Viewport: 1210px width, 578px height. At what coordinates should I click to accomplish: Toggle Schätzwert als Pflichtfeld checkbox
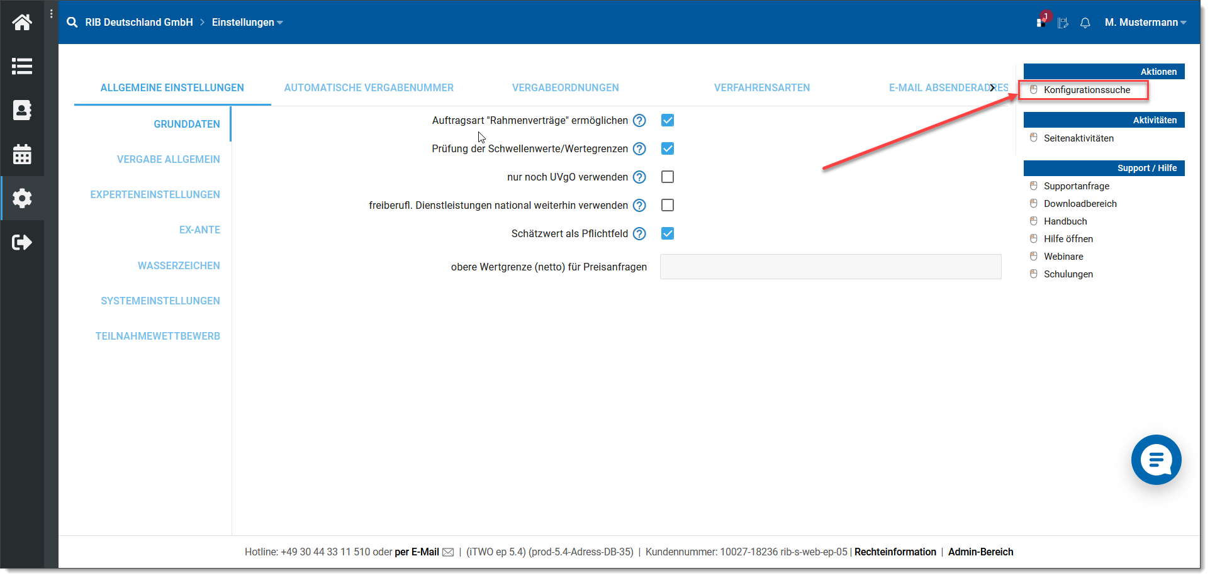pos(668,233)
